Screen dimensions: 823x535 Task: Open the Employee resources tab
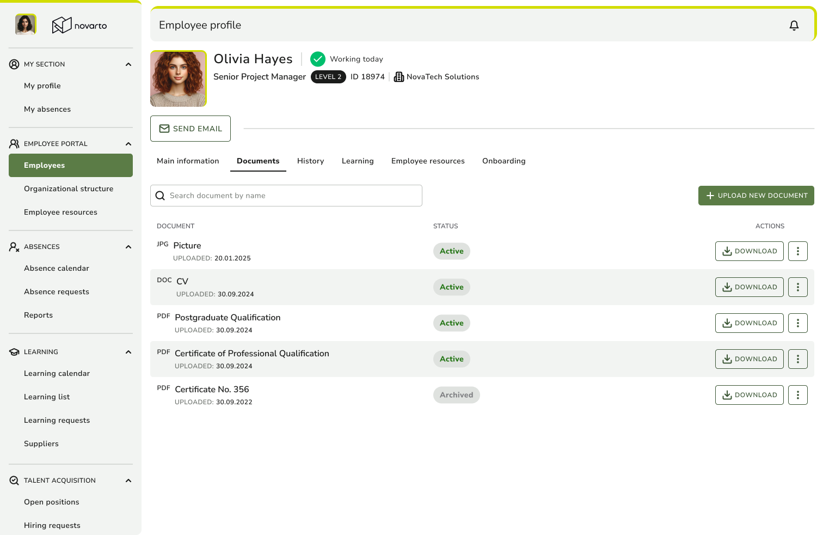428,161
